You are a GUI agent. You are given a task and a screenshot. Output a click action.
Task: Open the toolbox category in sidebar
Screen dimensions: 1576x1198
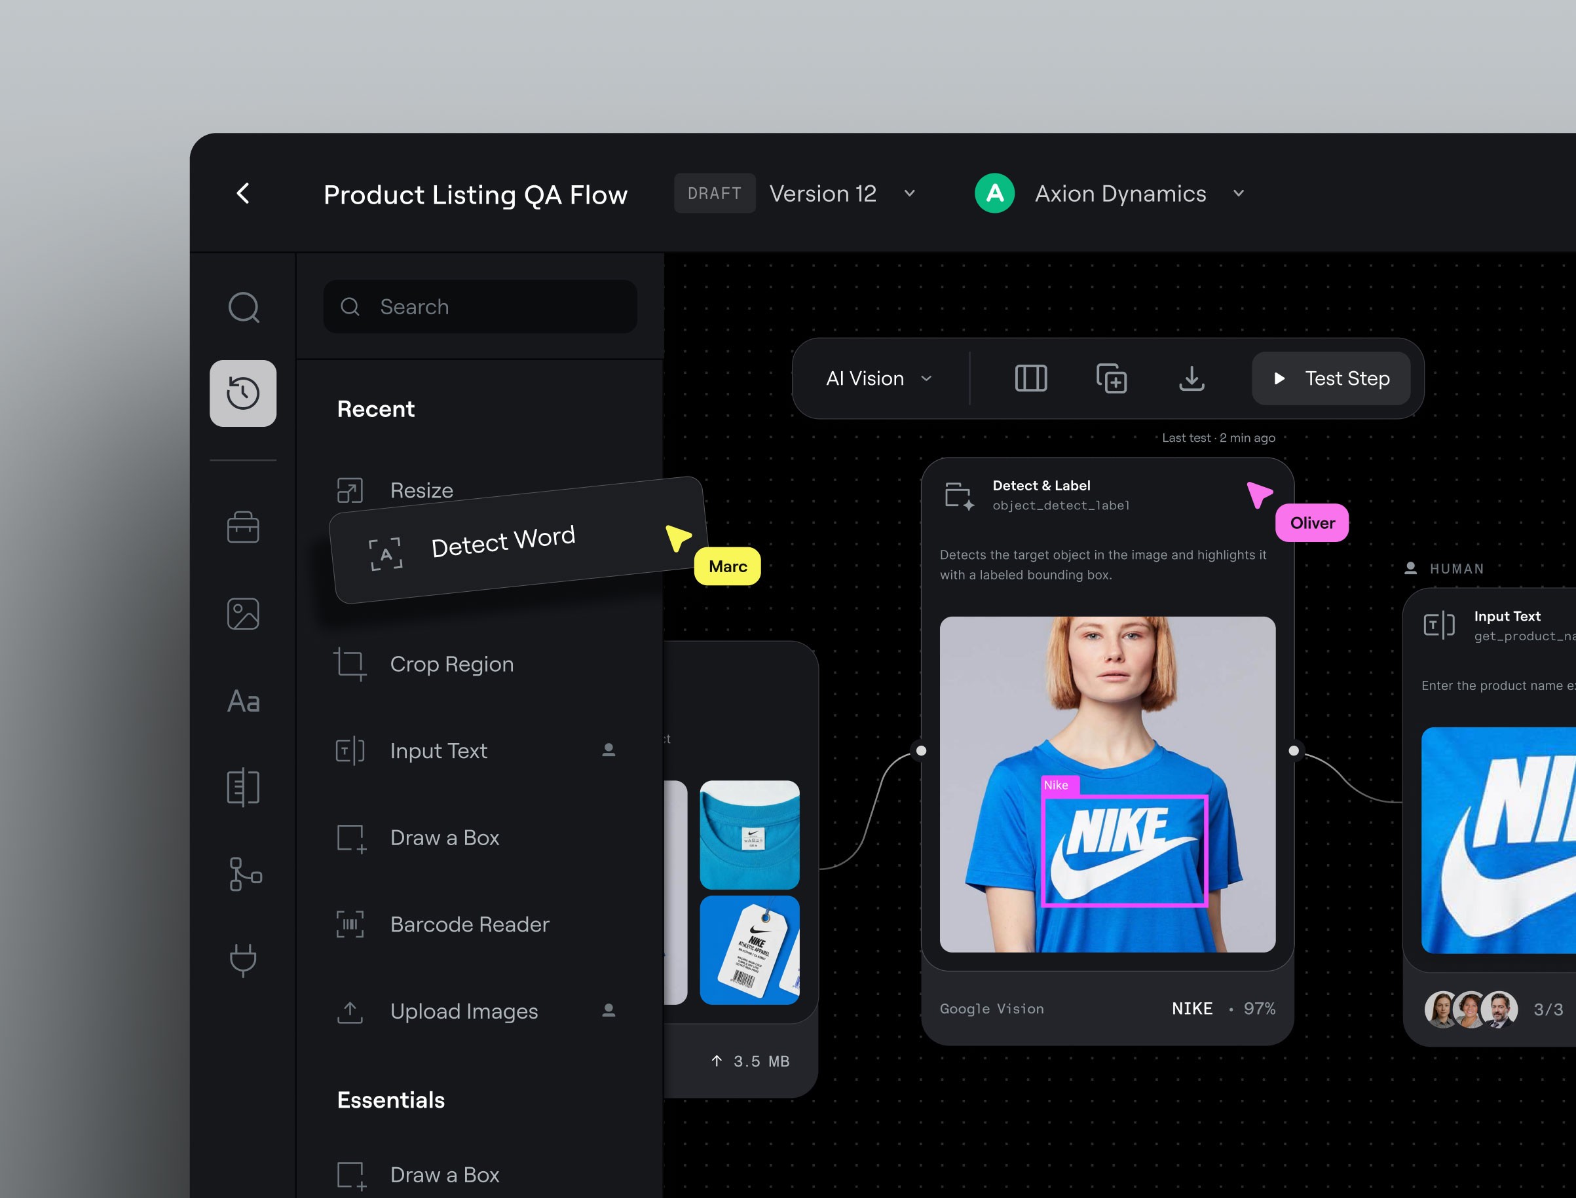tap(243, 528)
